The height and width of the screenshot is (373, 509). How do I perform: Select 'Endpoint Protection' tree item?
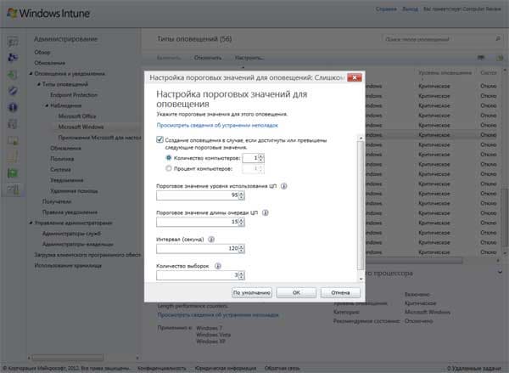point(74,95)
